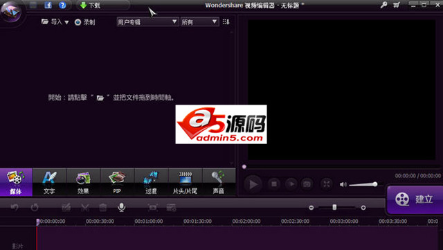Zoom in the timeline with plus
Viewport: 443px width, 250px height.
363,208
